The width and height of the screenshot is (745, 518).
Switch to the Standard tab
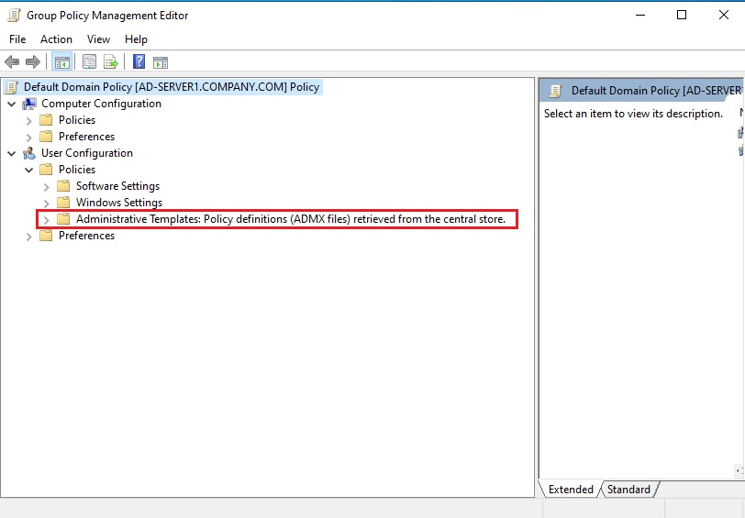point(628,490)
